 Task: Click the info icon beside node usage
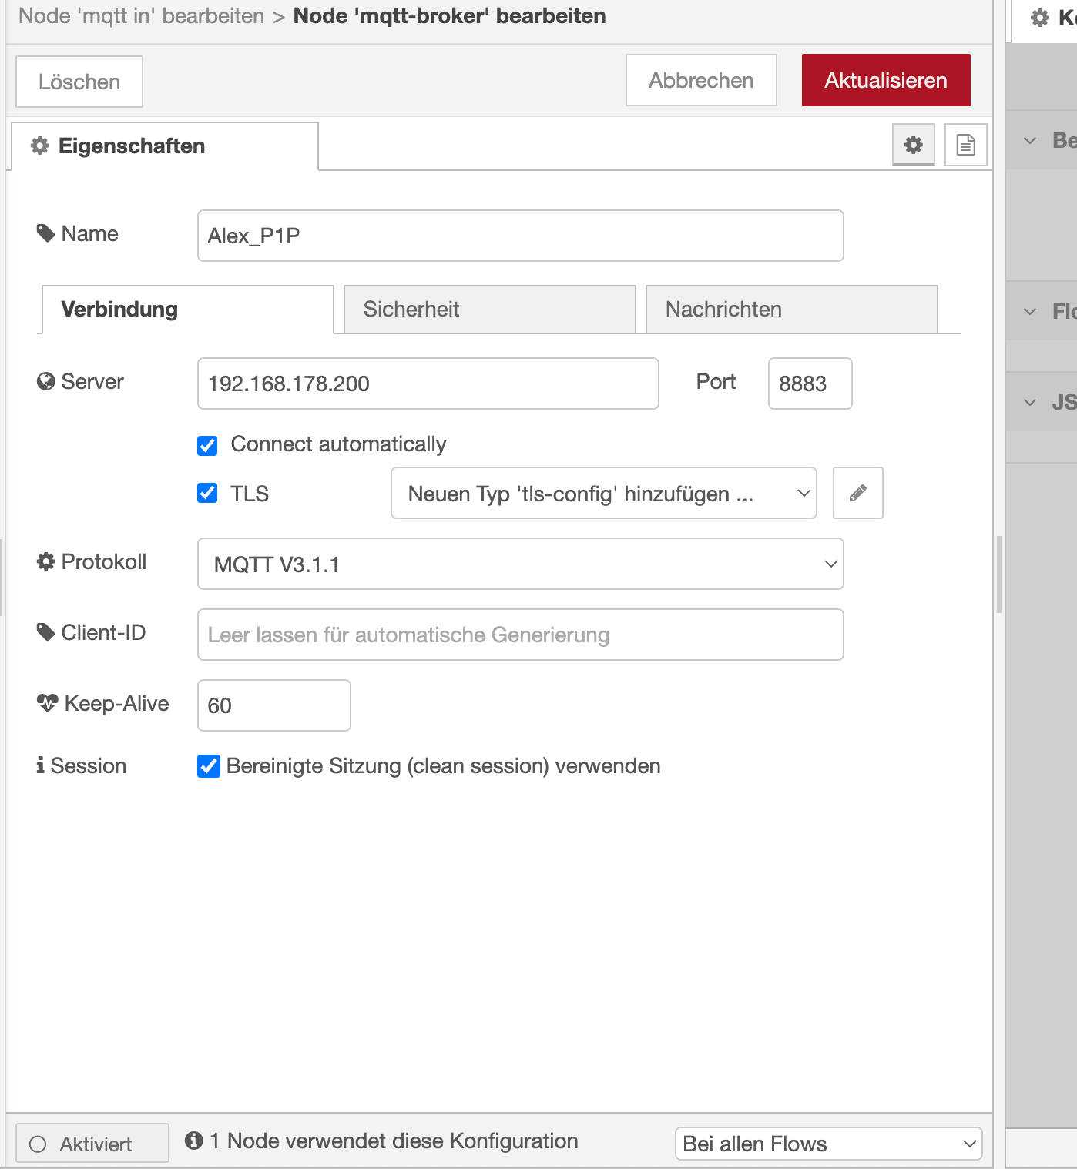[x=194, y=1141]
